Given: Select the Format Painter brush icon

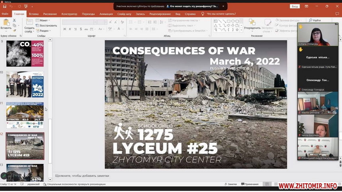Looking at the screenshot, I should [15, 30].
